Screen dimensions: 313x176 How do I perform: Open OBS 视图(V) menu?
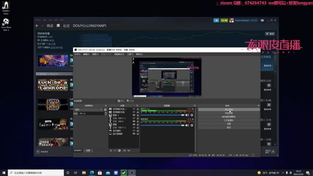tap(95, 54)
